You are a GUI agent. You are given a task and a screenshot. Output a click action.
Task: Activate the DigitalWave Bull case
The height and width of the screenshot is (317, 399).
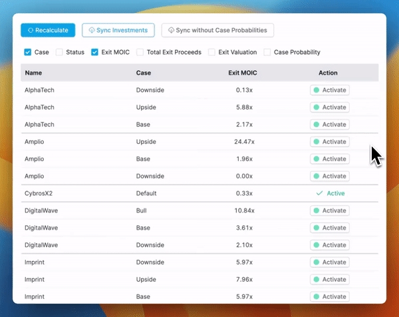point(330,210)
